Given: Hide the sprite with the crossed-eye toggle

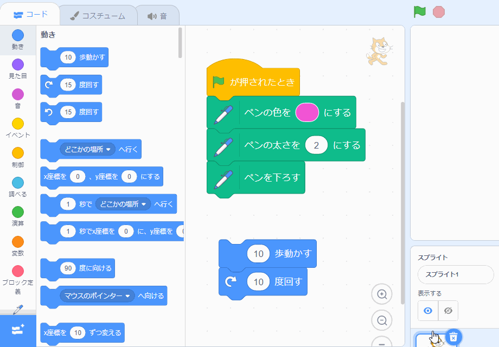Looking at the screenshot, I should pos(449,310).
